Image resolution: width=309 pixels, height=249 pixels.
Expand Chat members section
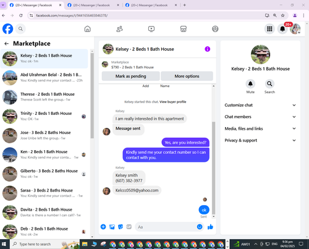point(260,117)
